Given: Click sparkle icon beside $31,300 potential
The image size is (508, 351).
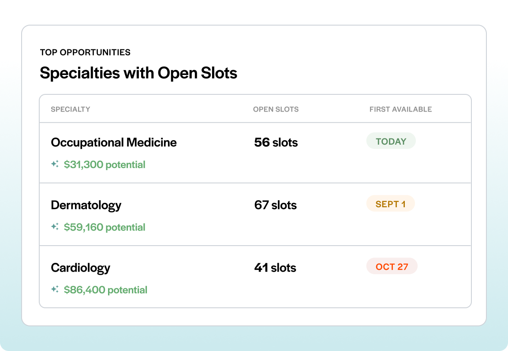Looking at the screenshot, I should [55, 164].
